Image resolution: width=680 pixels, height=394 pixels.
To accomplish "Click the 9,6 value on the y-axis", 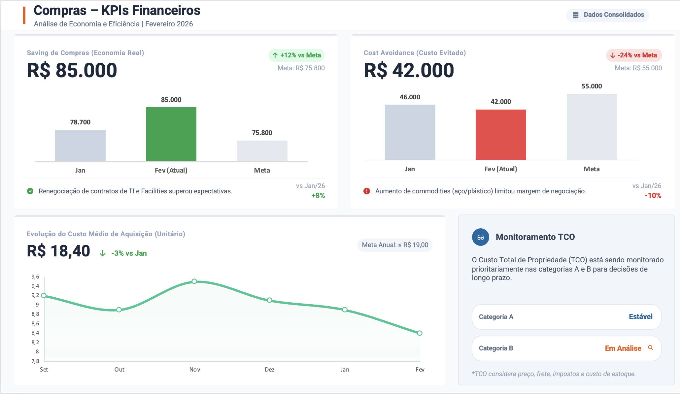I will coord(35,277).
